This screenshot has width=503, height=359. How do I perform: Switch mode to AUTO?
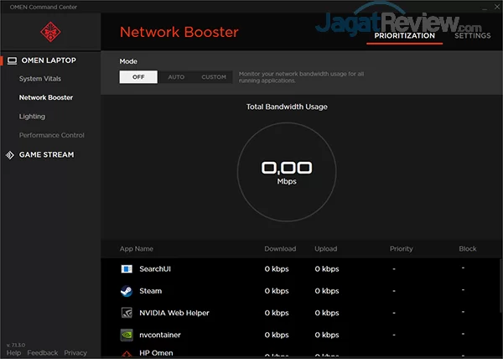176,77
